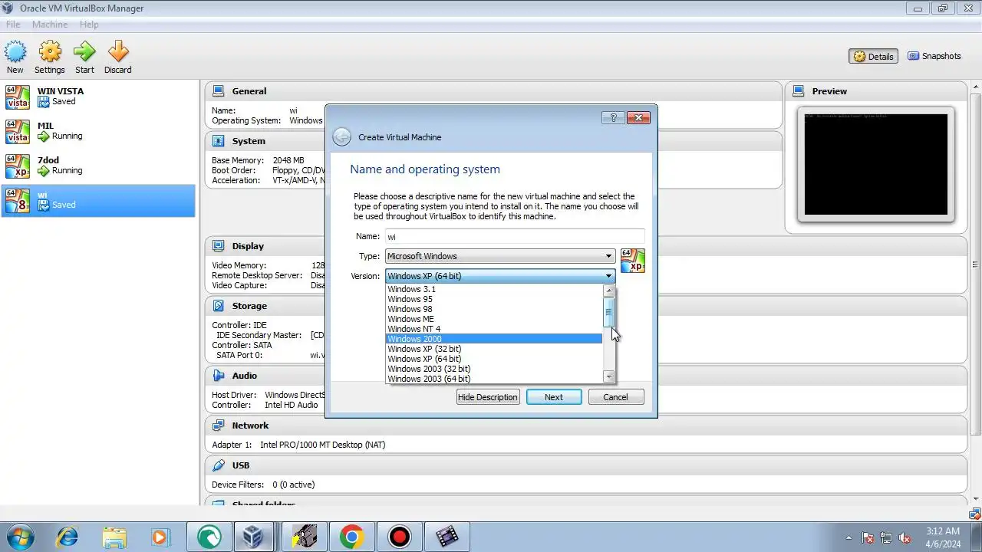The image size is (982, 552).
Task: Open Settings from the toolbar
Action: [50, 58]
